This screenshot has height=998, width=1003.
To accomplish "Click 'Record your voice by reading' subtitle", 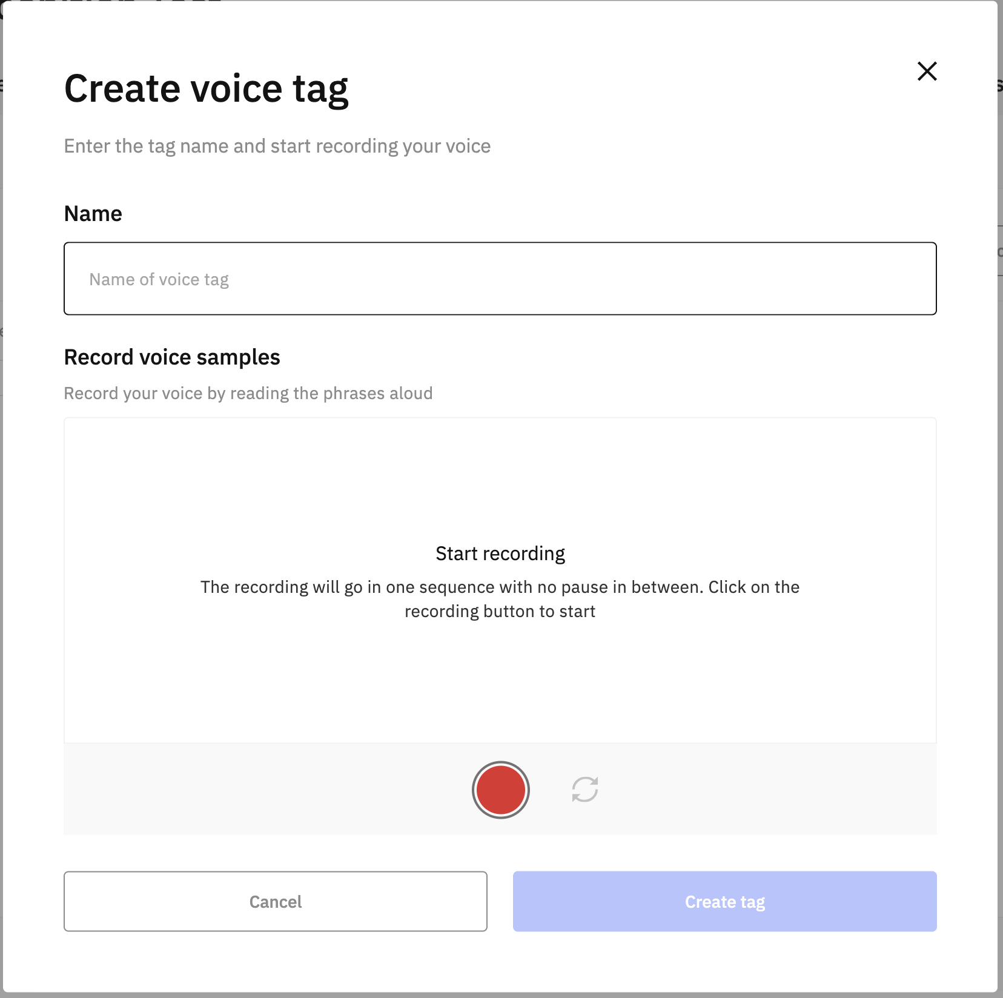I will click(248, 394).
